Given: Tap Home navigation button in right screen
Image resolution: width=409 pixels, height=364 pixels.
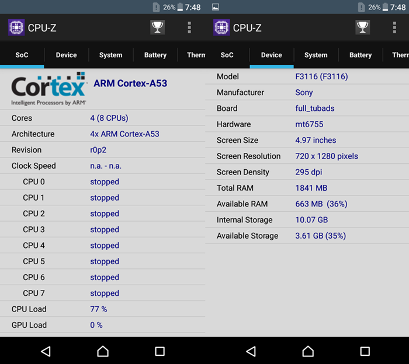Looking at the screenshot, I should click(308, 351).
